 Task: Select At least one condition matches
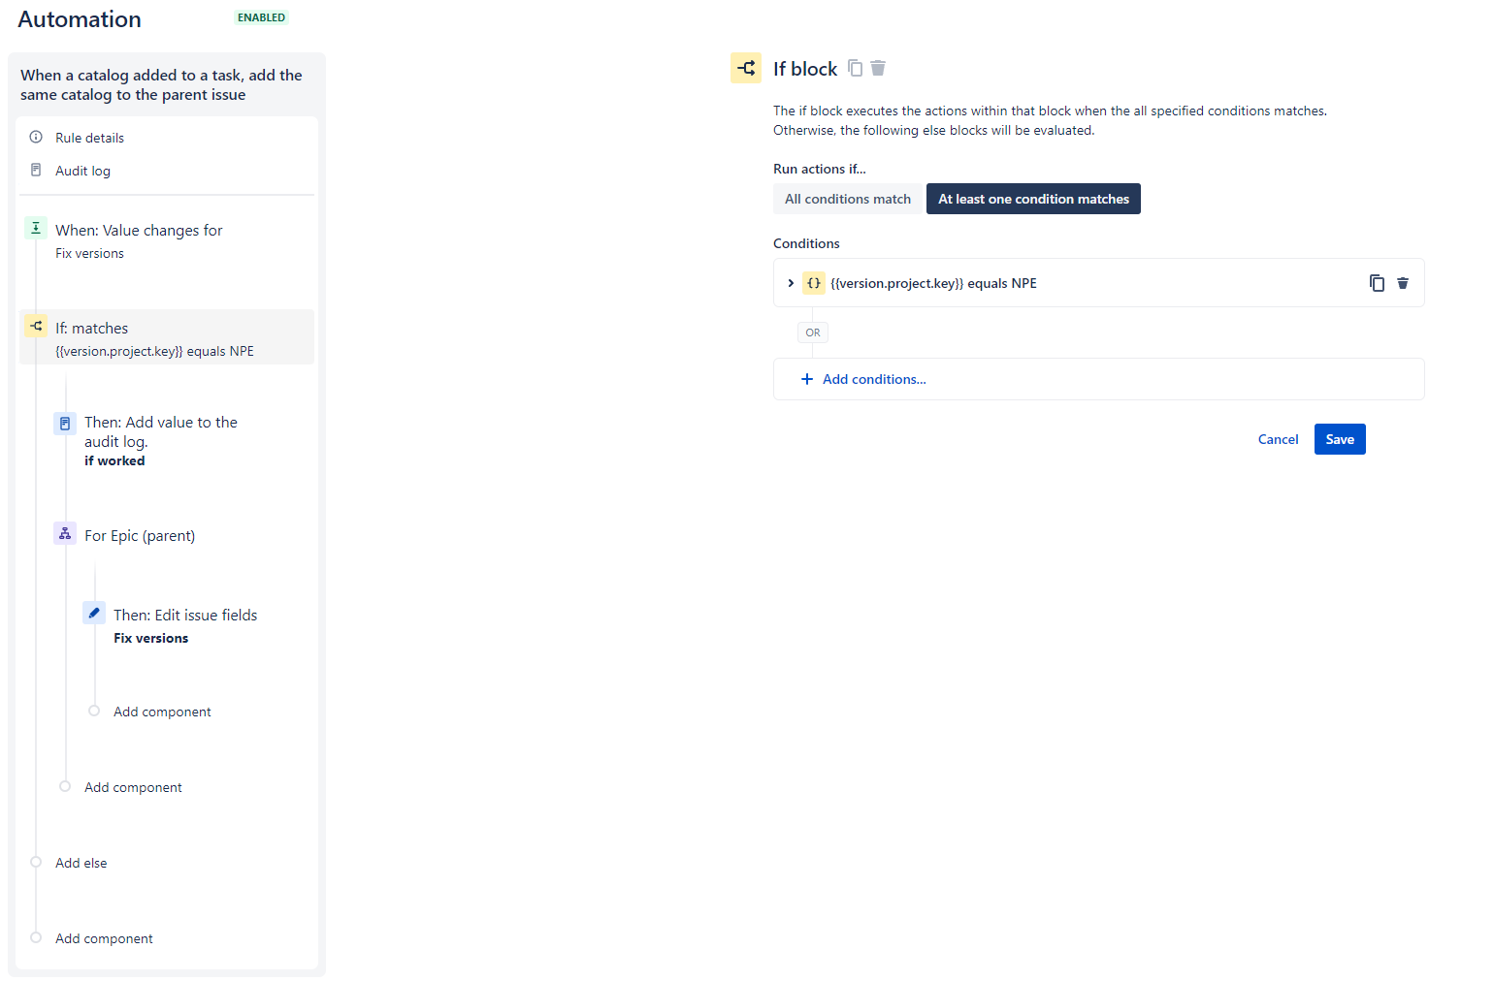tap(1033, 199)
